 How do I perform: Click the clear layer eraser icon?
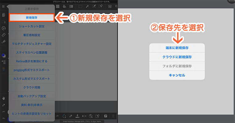[97, 116]
